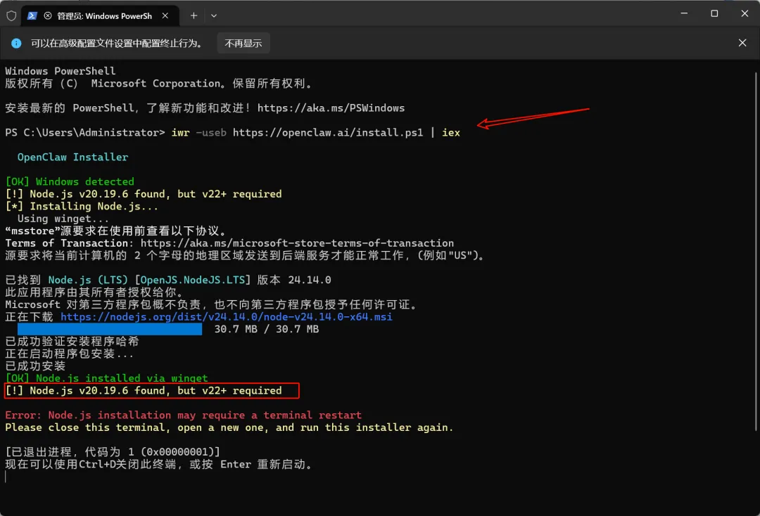Click the OpenClaw Installer heading text

tap(72, 157)
